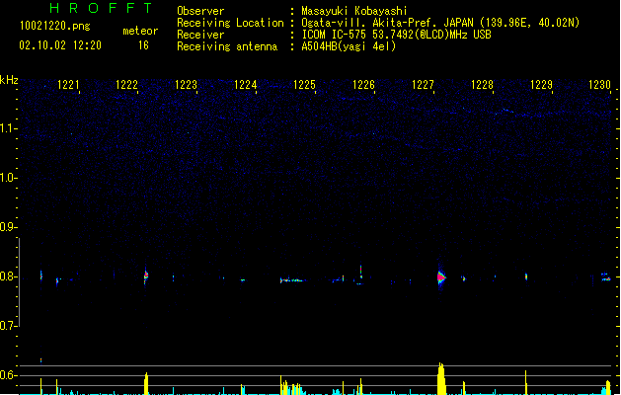The image size is (621, 395).
Task: Click the 1.0 kHz axis label
Action: pyautogui.click(x=8, y=178)
